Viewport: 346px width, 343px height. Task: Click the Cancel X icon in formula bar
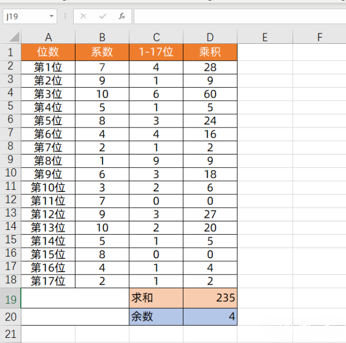(x=84, y=16)
